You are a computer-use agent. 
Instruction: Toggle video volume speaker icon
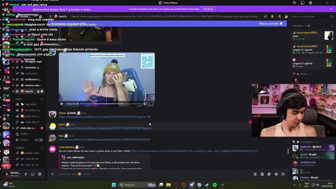[x=145, y=104]
